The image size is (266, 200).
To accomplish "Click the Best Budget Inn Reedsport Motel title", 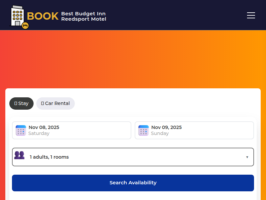I will tap(83, 16).
